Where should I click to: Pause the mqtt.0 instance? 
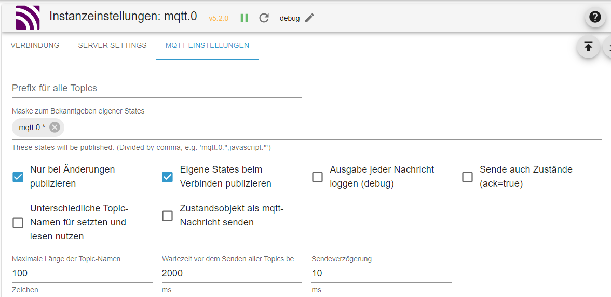coord(244,18)
